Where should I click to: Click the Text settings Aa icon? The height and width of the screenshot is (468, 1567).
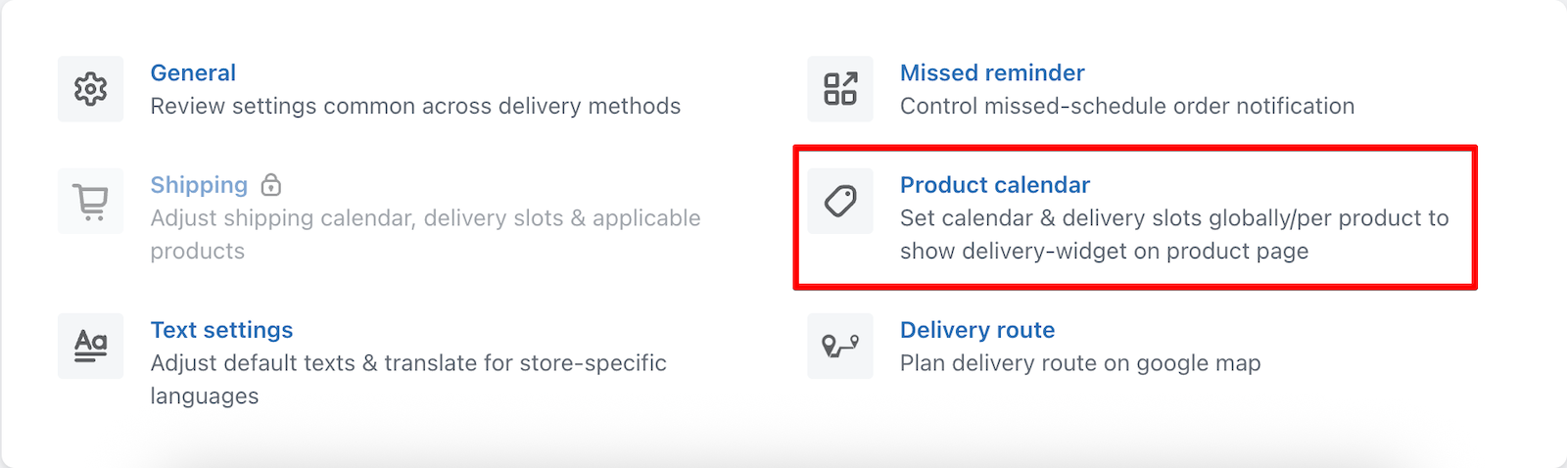point(90,346)
